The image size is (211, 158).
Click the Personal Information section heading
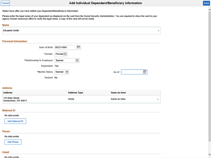click(15, 41)
